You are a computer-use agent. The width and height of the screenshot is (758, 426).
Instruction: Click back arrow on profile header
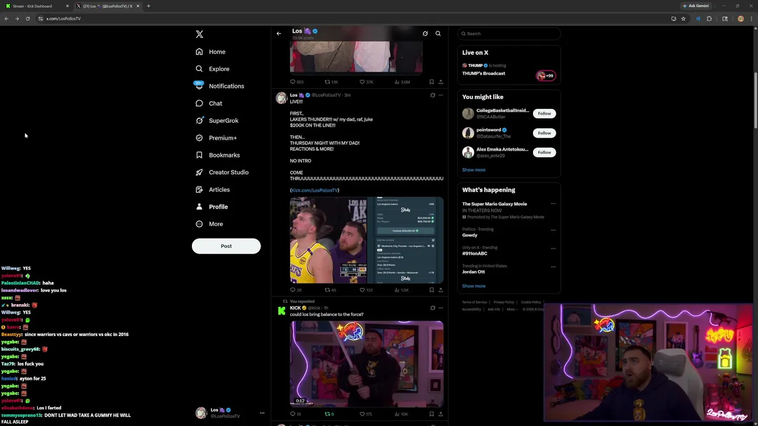(279, 34)
